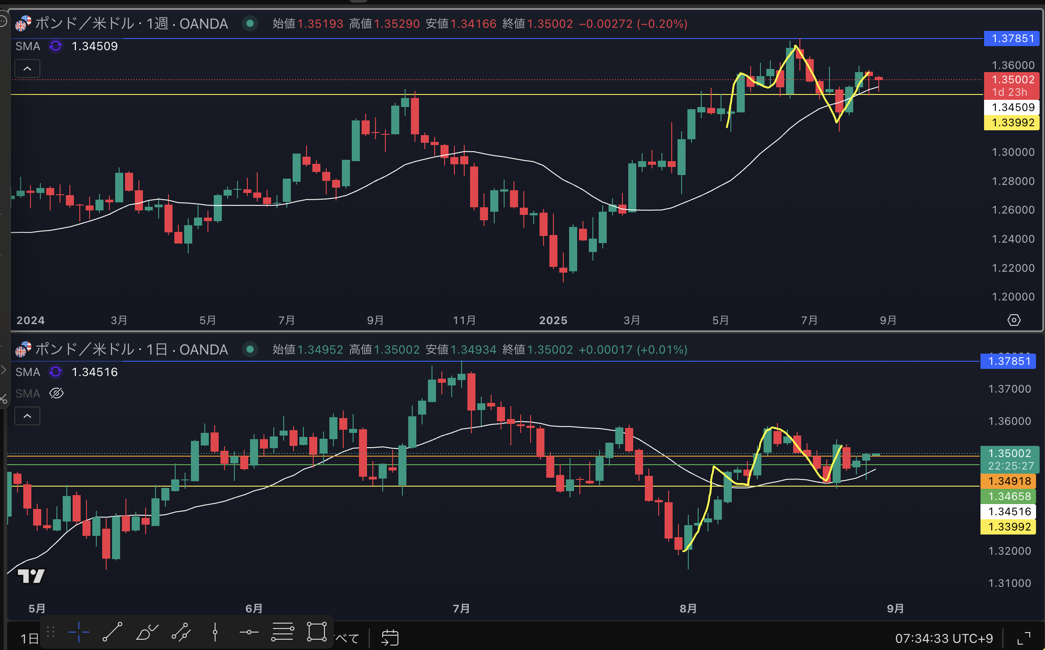
Task: Click the weekly chart GBP/USD flag icon
Action: (23, 23)
